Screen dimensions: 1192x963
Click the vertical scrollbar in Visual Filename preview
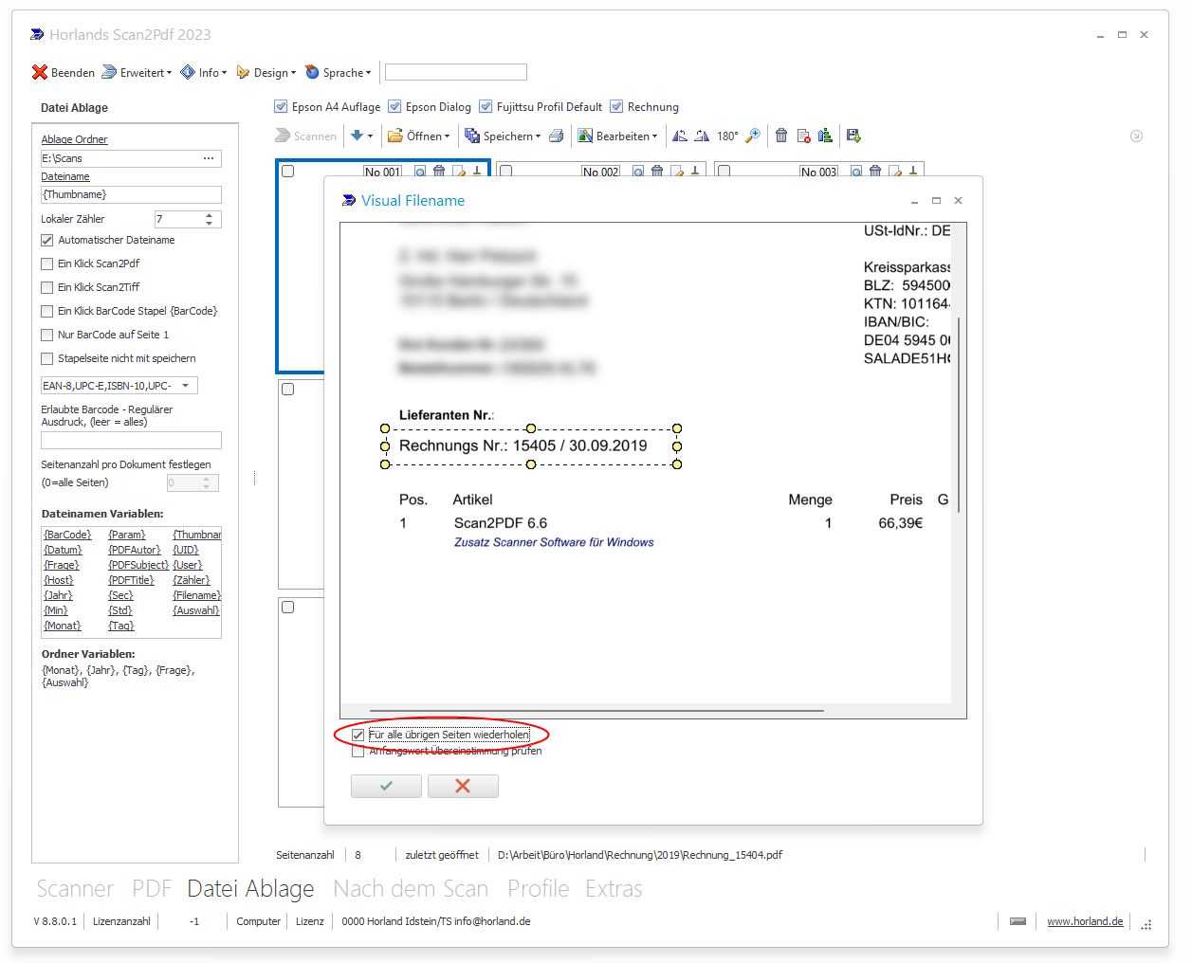point(959,415)
